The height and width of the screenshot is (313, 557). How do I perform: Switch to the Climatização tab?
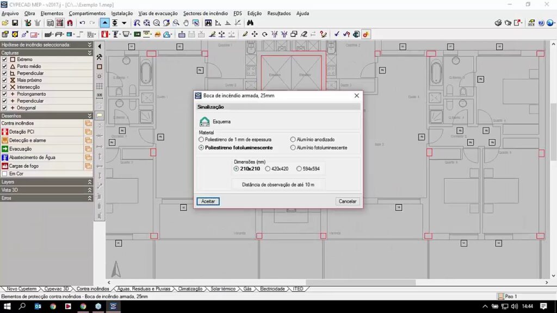pyautogui.click(x=190, y=289)
